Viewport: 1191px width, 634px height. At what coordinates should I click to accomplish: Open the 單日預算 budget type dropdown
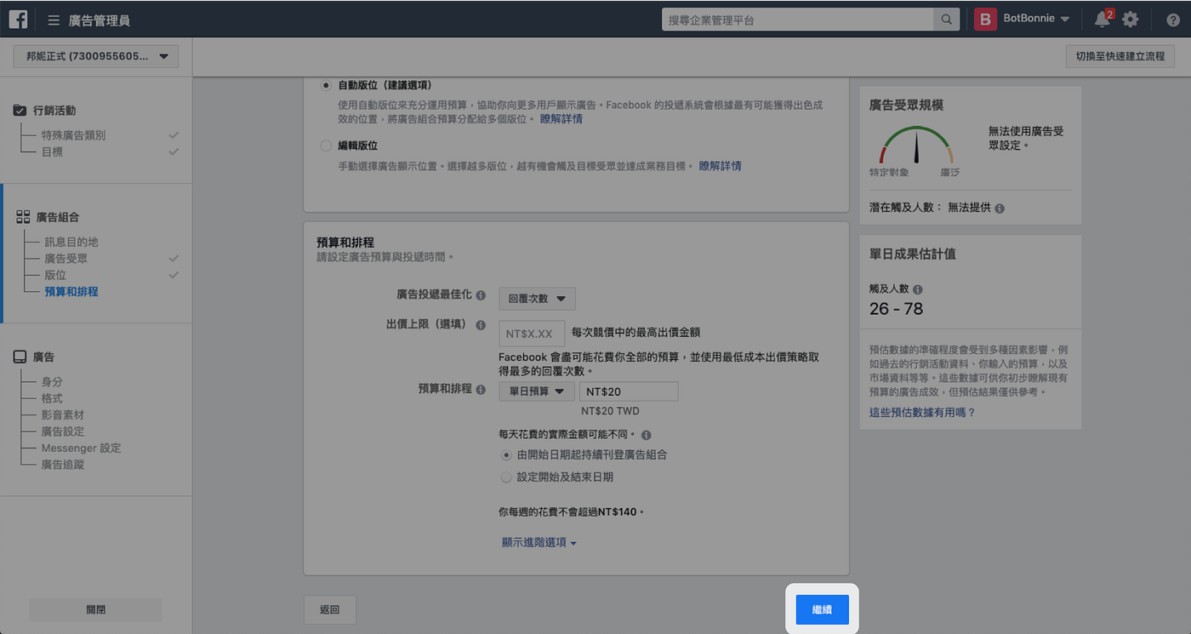[537, 391]
